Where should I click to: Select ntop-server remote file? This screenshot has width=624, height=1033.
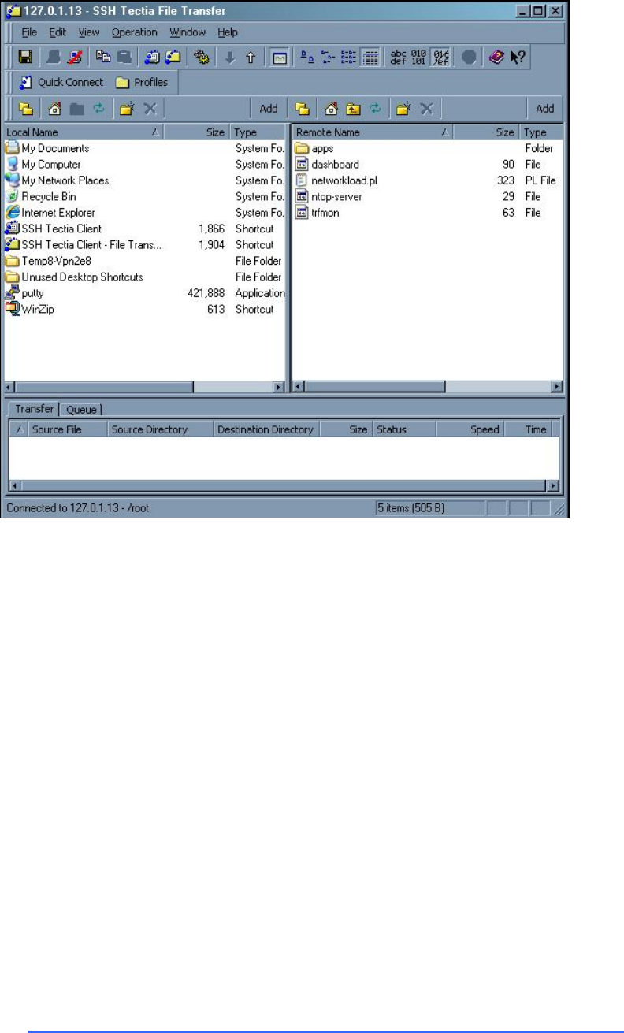point(337,196)
